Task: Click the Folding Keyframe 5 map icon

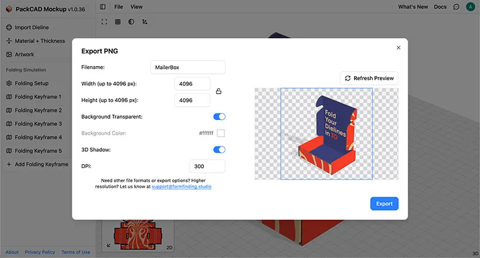Action: (x=9, y=151)
